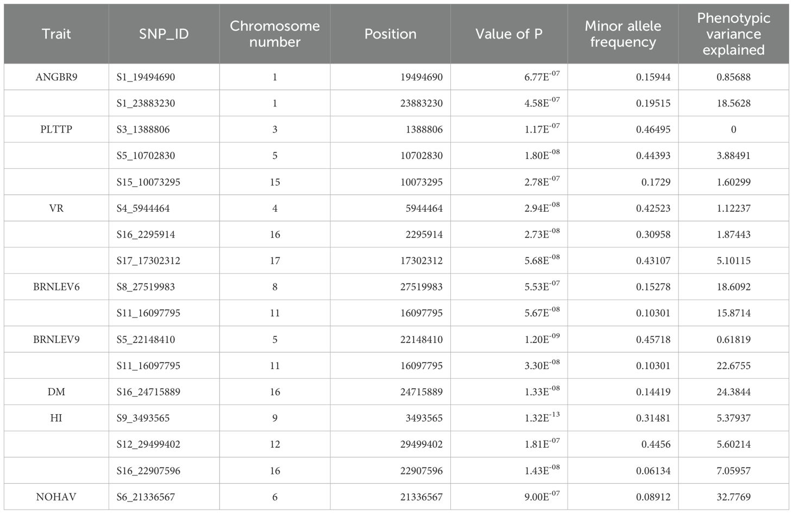Select phenotypic variance value 32.7769
793x514 pixels.
pos(733,497)
